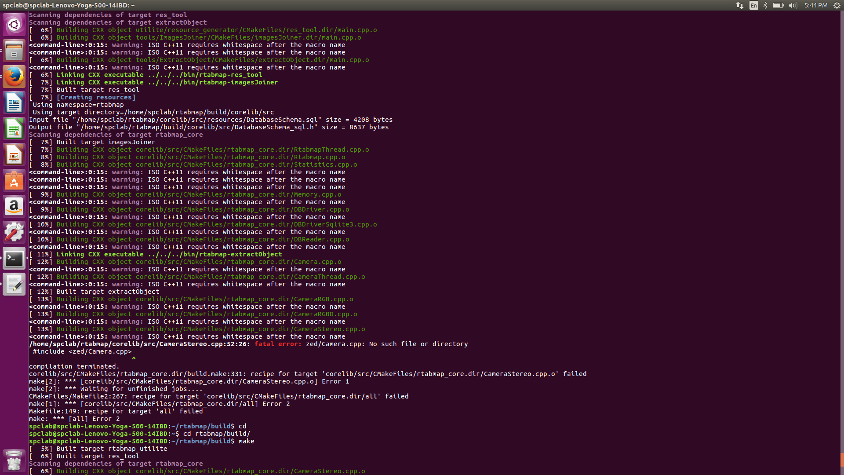Open the Ubuntu Dash search
Viewport: 844px width, 475px height.
14,24
